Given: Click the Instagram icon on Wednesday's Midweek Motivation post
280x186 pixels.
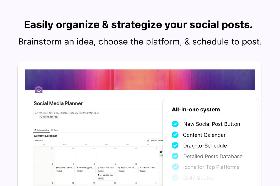Looking at the screenshot, I should click(x=99, y=168).
